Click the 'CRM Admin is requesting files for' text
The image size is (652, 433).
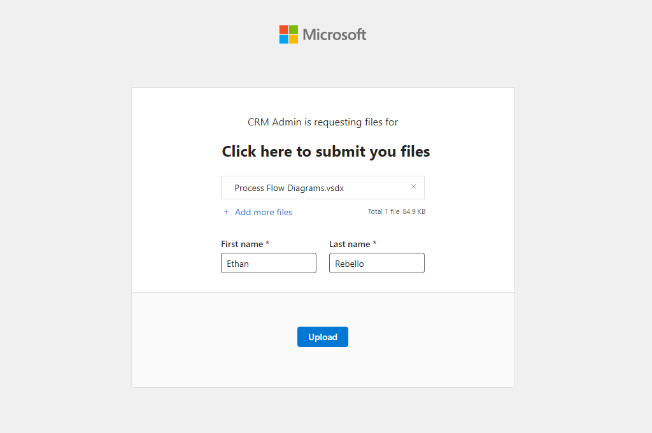tap(323, 122)
